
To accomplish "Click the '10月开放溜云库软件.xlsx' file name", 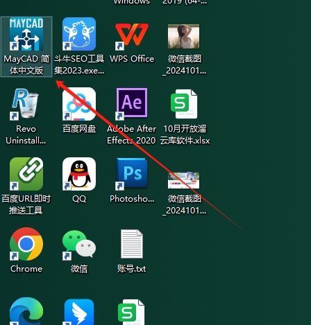I will click(x=185, y=134).
